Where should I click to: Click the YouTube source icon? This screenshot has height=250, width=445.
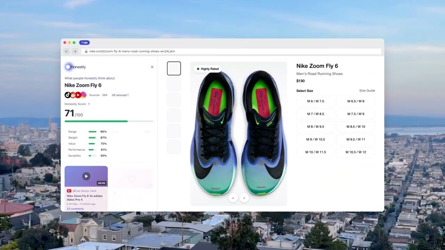click(78, 95)
